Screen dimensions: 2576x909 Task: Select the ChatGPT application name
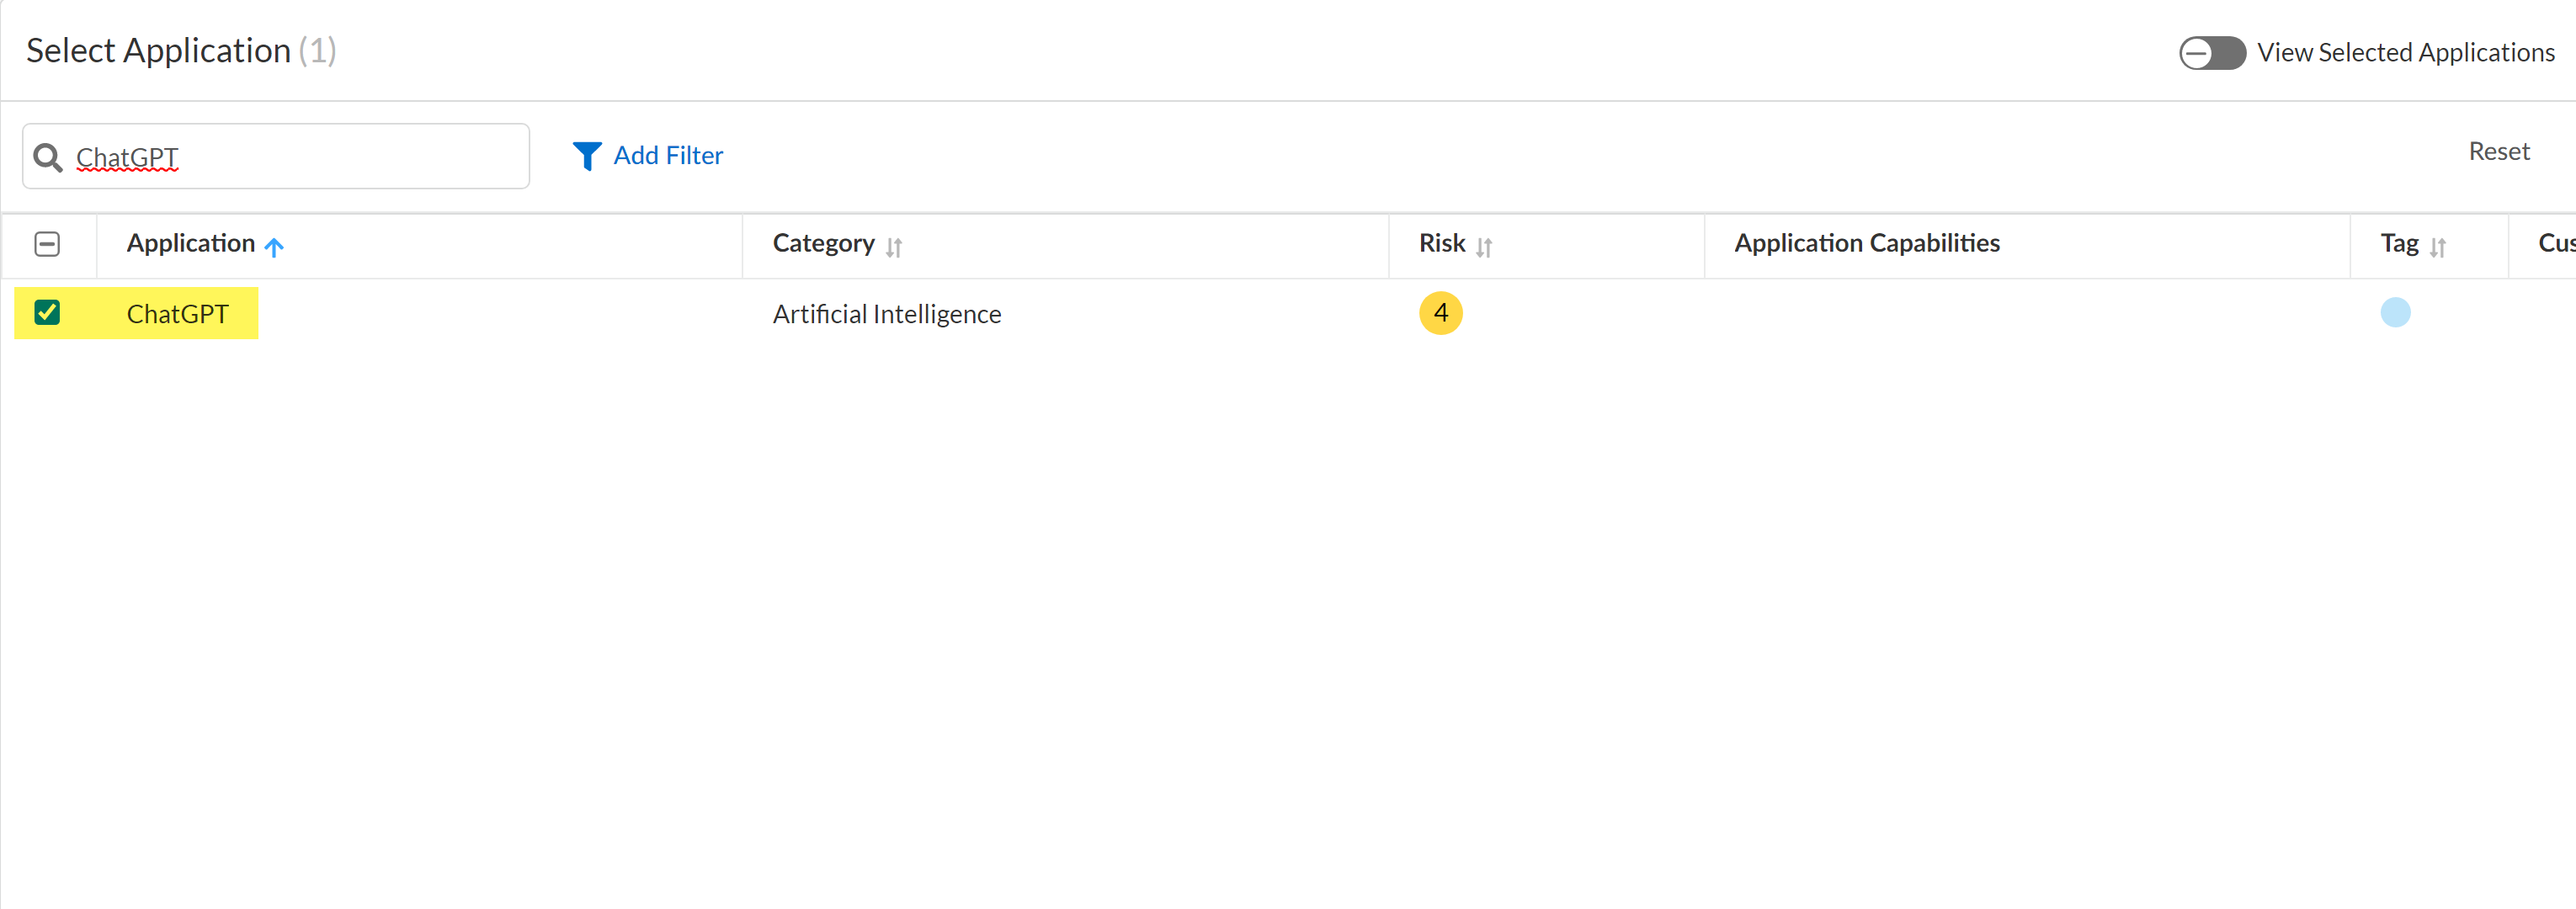[177, 314]
